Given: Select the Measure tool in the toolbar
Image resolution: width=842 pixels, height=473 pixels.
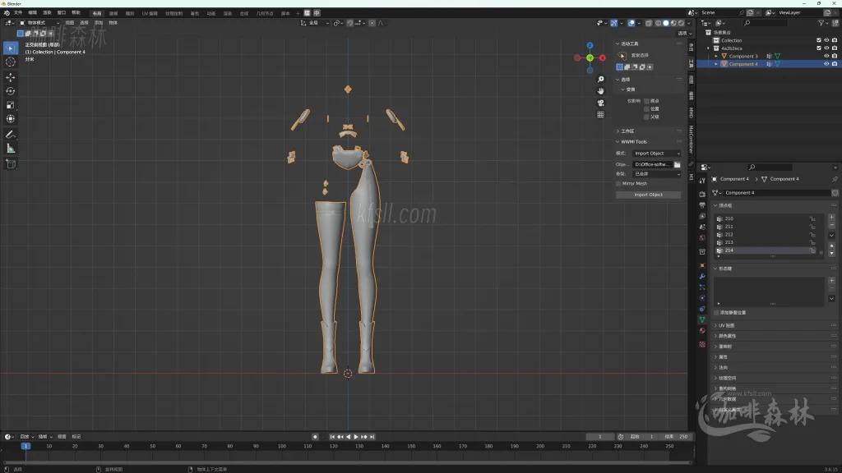Looking at the screenshot, I should [x=10, y=149].
